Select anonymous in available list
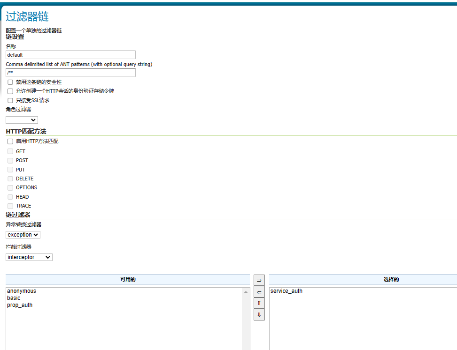 22,291
